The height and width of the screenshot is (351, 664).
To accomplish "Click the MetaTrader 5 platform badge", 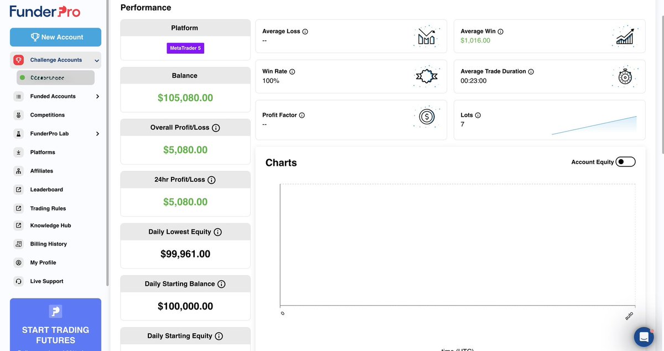I will (x=185, y=48).
